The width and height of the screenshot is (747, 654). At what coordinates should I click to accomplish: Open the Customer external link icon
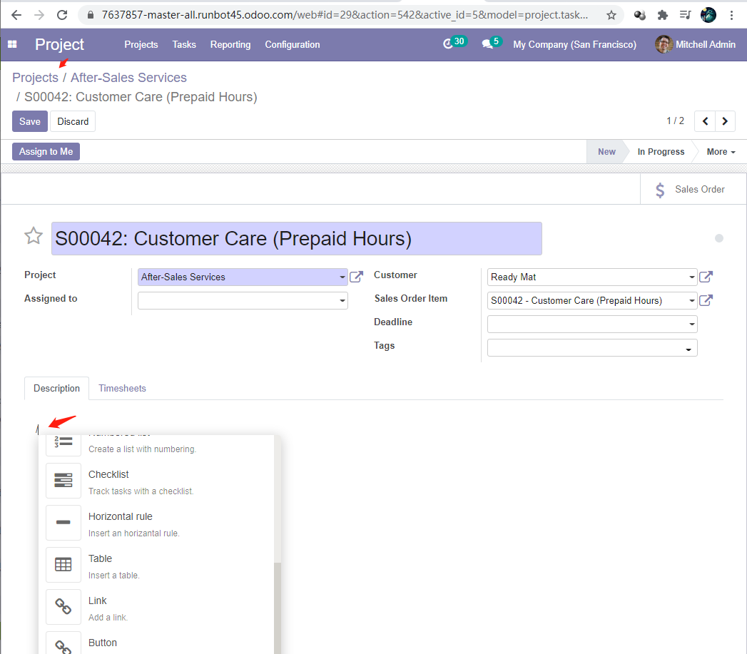click(706, 277)
